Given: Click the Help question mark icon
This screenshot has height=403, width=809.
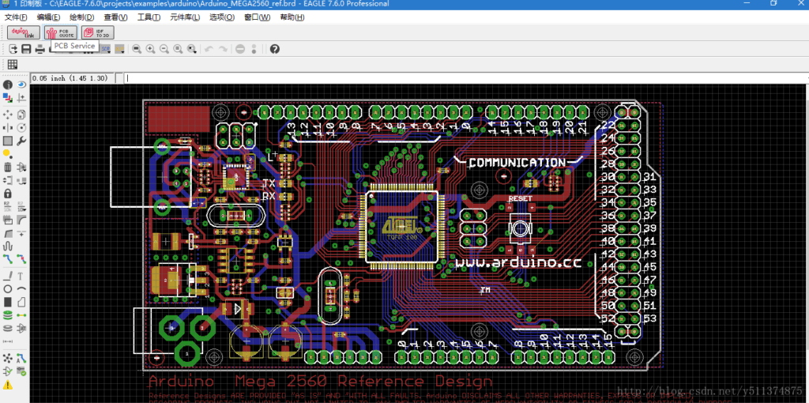Looking at the screenshot, I should coord(274,49).
